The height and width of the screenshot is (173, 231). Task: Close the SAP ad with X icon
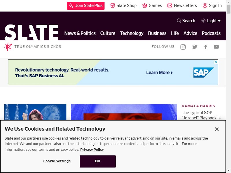(x=216, y=62)
